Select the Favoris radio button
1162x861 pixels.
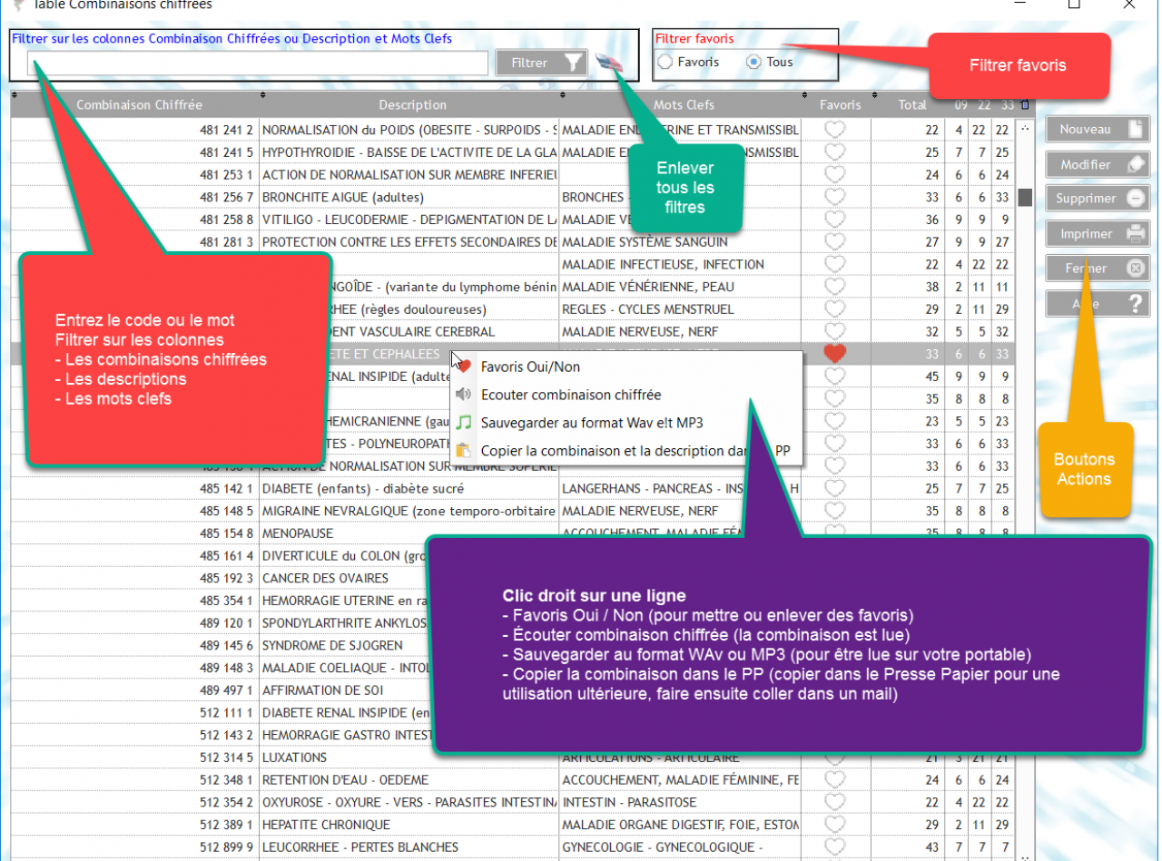665,63
